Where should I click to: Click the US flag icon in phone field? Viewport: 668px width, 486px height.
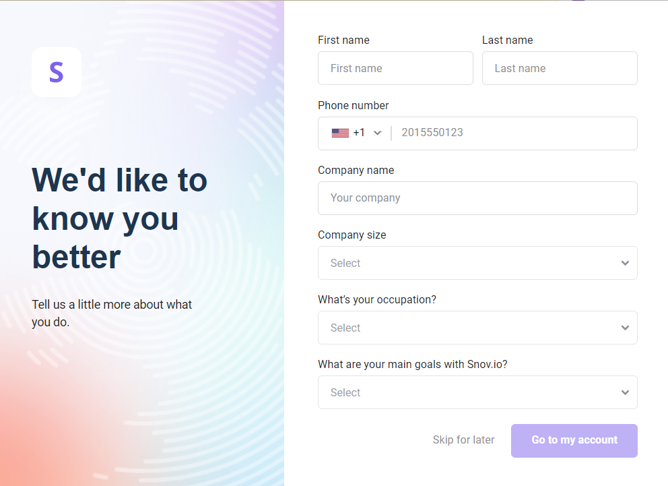click(x=340, y=133)
